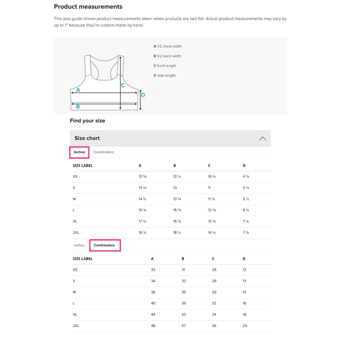Viewport: 340px width, 340px height.
Task: Click the teal letter A on the bra diagram
Action: point(78,90)
